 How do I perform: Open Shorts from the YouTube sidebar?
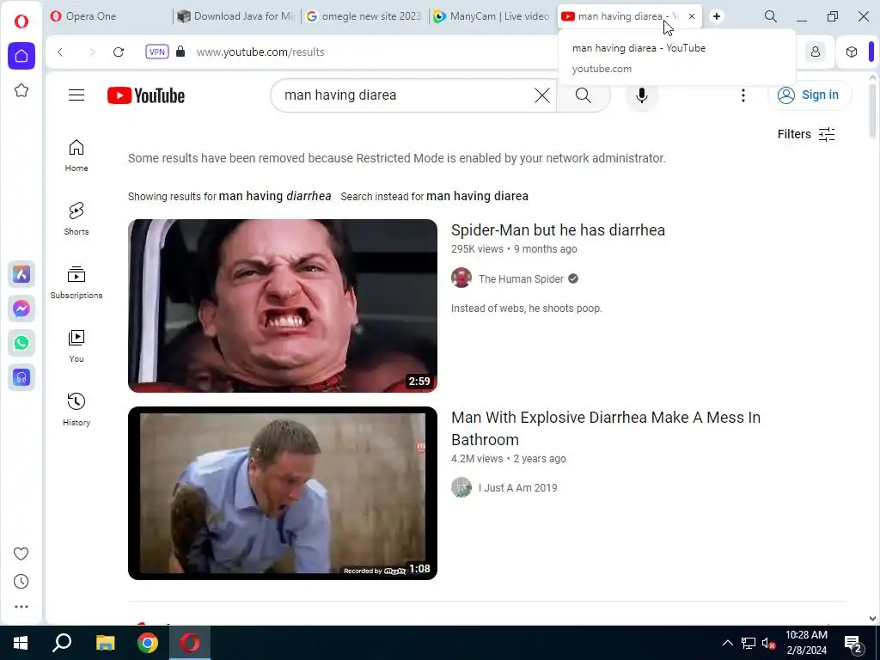[76, 219]
